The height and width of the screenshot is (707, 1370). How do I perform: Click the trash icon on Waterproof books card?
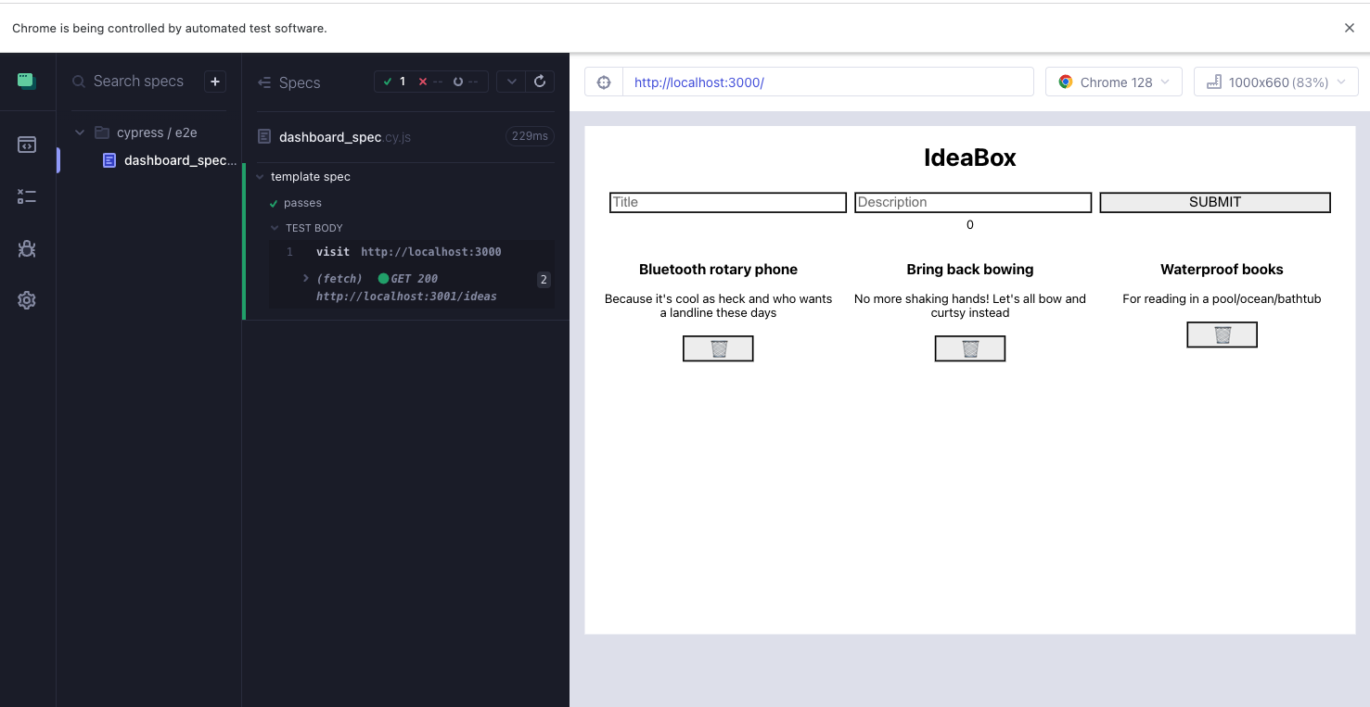(1222, 335)
